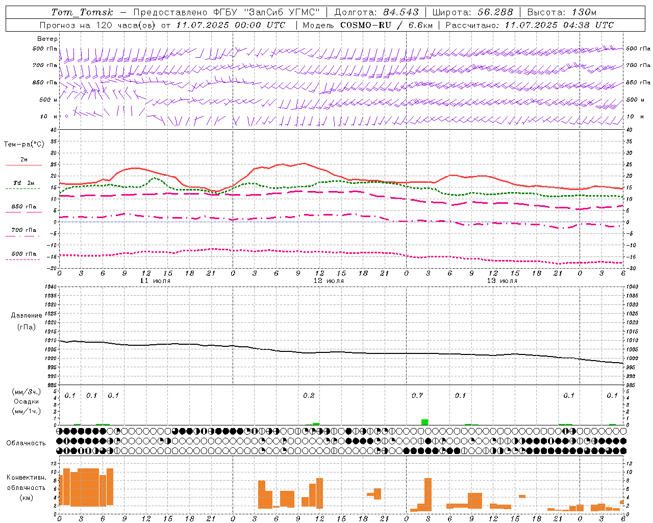Image resolution: width=653 pixels, height=523 pixels.
Task: Click the 'Ветер' wind panel label
Action: tap(47, 39)
